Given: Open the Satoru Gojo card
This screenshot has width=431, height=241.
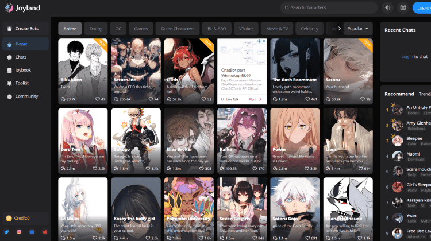Looking at the screenshot, I should coord(295,209).
